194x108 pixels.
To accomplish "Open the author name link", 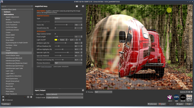I will pyautogui.click(x=46, y=66).
